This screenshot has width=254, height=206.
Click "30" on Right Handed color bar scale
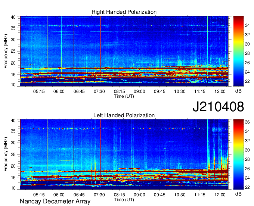tap(247, 44)
